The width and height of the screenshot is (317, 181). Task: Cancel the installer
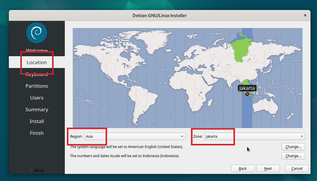point(297,168)
